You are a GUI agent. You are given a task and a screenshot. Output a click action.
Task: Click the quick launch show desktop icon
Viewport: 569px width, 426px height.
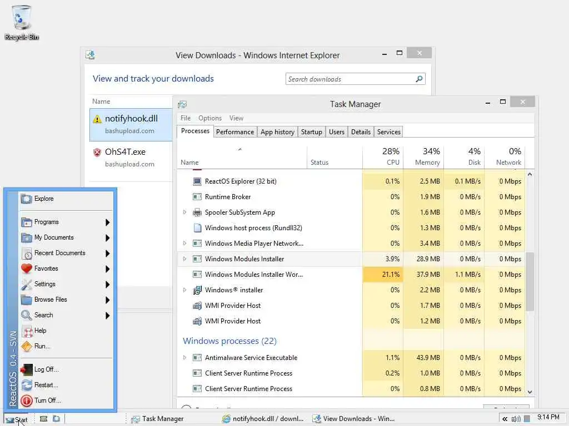(x=43, y=419)
